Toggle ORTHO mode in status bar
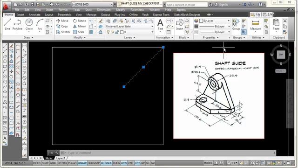 pos(62,163)
